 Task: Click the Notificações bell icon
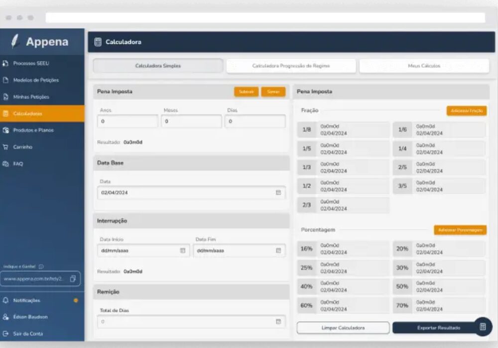pos(6,300)
